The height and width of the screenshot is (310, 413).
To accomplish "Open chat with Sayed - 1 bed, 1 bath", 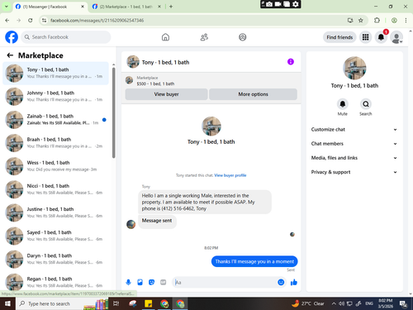I will click(55, 236).
